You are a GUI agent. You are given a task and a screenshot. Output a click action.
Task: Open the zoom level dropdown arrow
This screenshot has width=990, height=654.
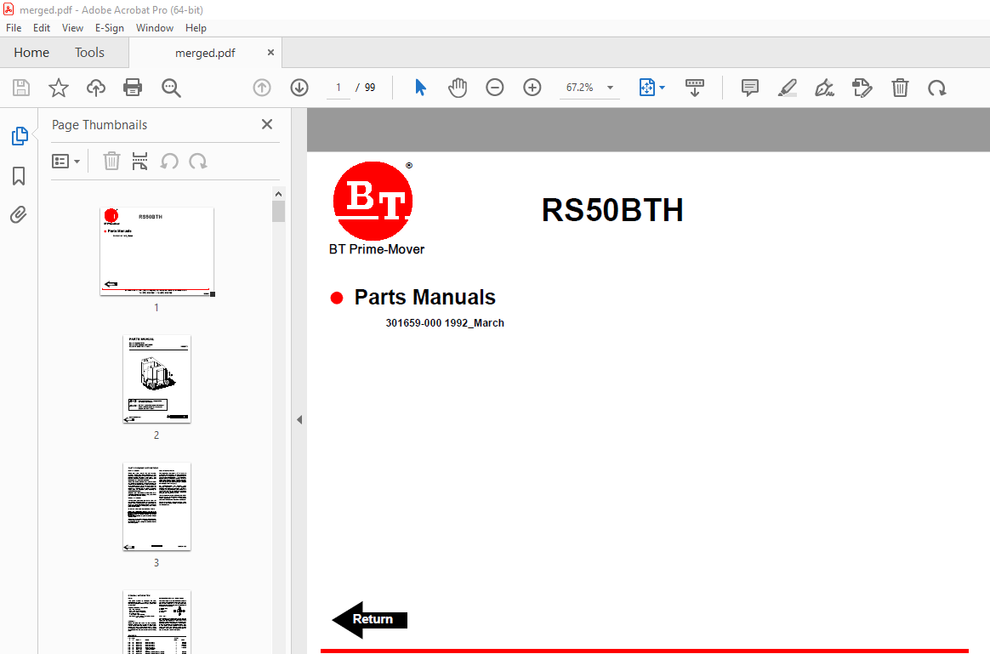pyautogui.click(x=610, y=88)
